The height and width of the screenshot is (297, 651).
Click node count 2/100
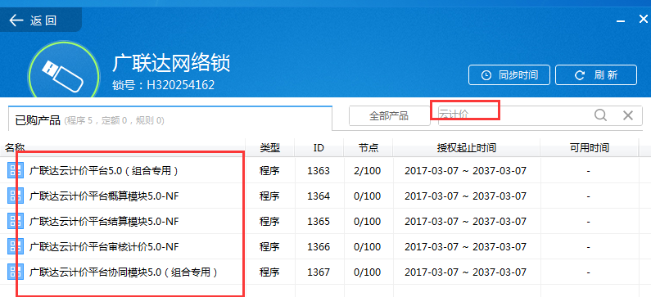(368, 170)
